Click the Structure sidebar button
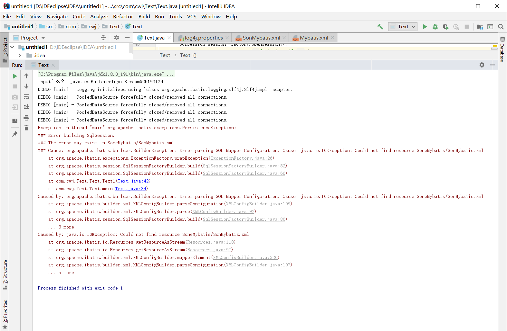 tap(5, 275)
